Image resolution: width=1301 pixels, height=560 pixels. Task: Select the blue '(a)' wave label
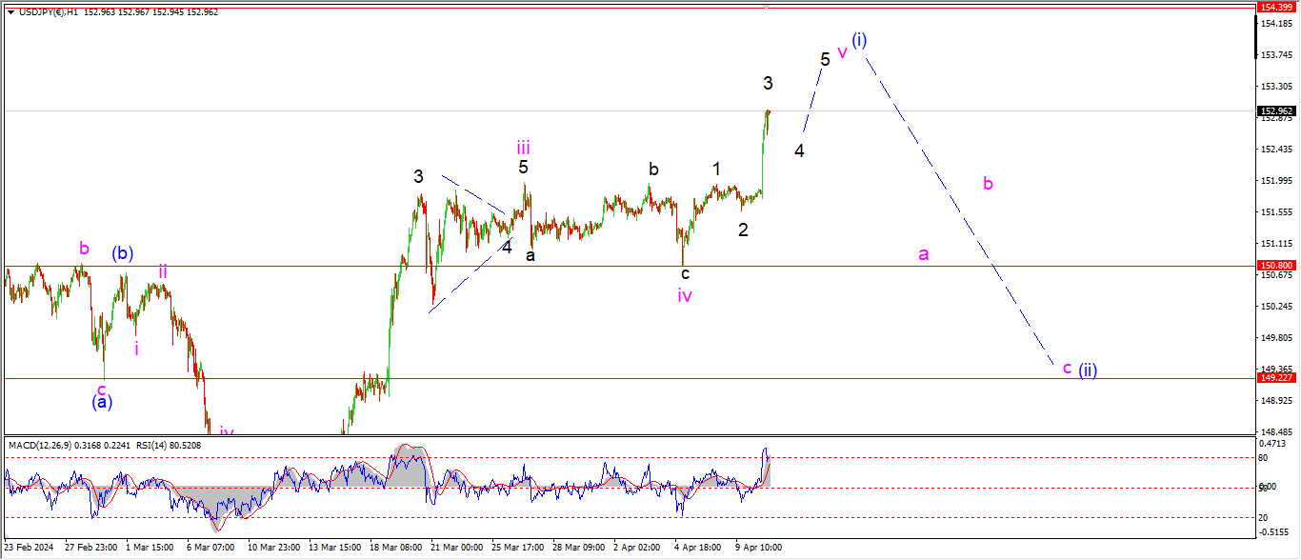click(x=102, y=402)
